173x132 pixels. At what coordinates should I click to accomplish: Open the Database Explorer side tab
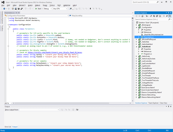pos(2,17)
